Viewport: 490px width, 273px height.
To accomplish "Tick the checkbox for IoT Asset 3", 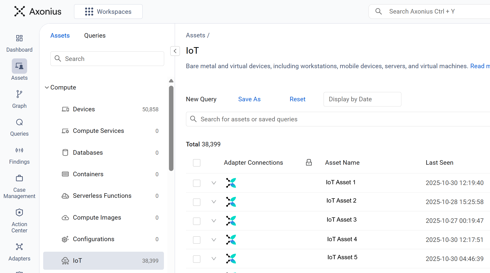I will click(197, 221).
